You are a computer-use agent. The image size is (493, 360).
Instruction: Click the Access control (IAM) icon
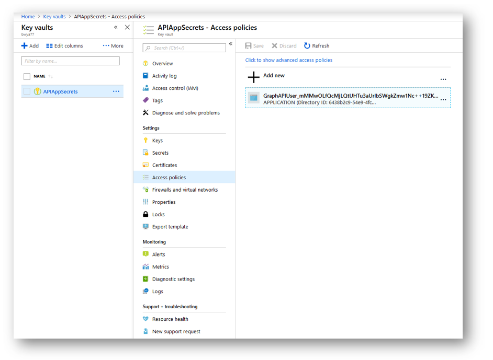point(145,88)
